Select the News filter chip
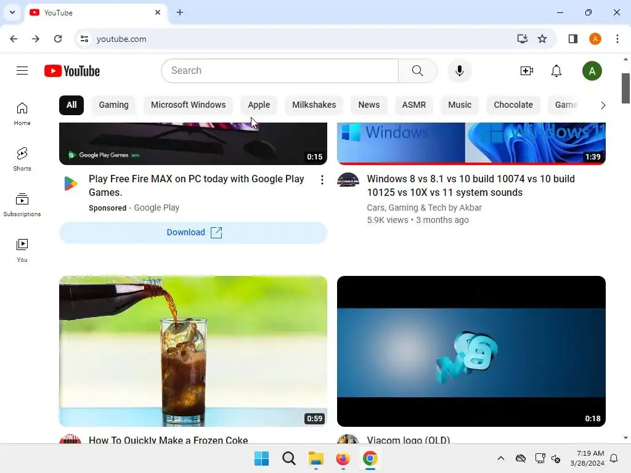The width and height of the screenshot is (631, 473). click(x=369, y=105)
